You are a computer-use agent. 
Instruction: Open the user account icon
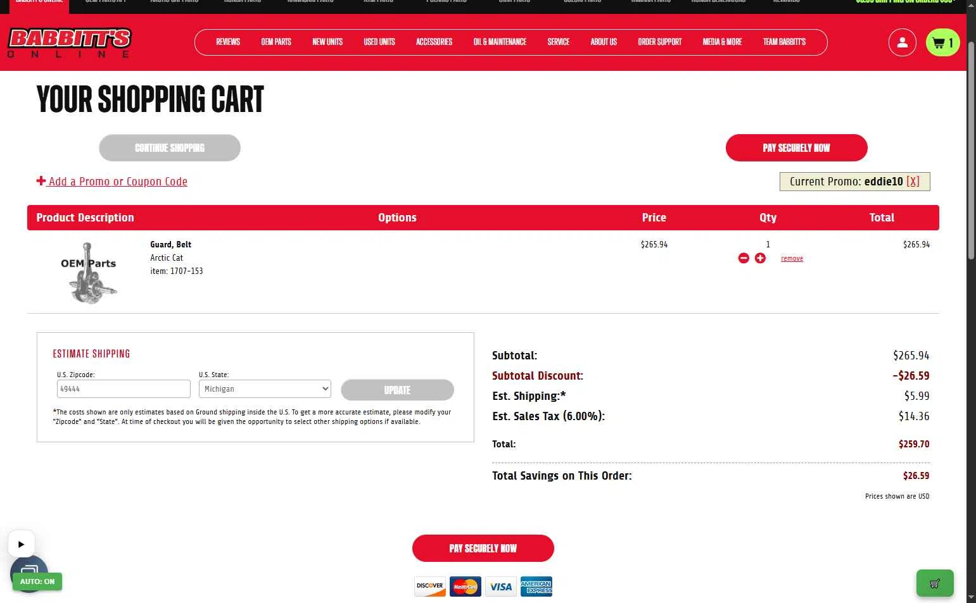pos(902,42)
